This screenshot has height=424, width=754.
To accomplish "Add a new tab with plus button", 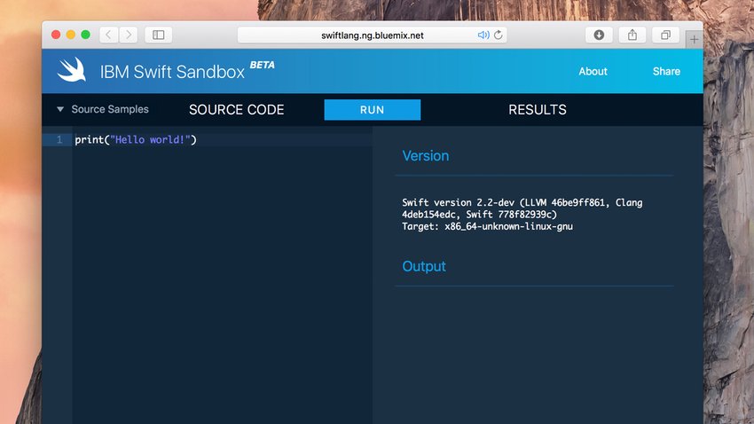I will click(694, 40).
